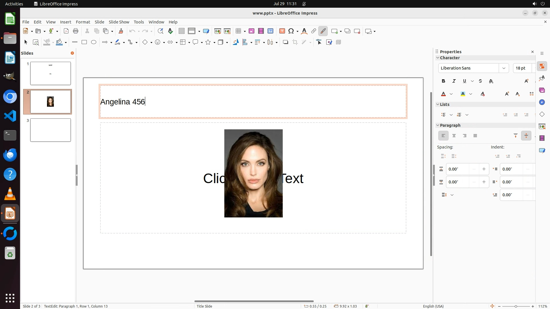This screenshot has width=550, height=309.
Task: Open the Slide Show menu
Action: [119, 22]
